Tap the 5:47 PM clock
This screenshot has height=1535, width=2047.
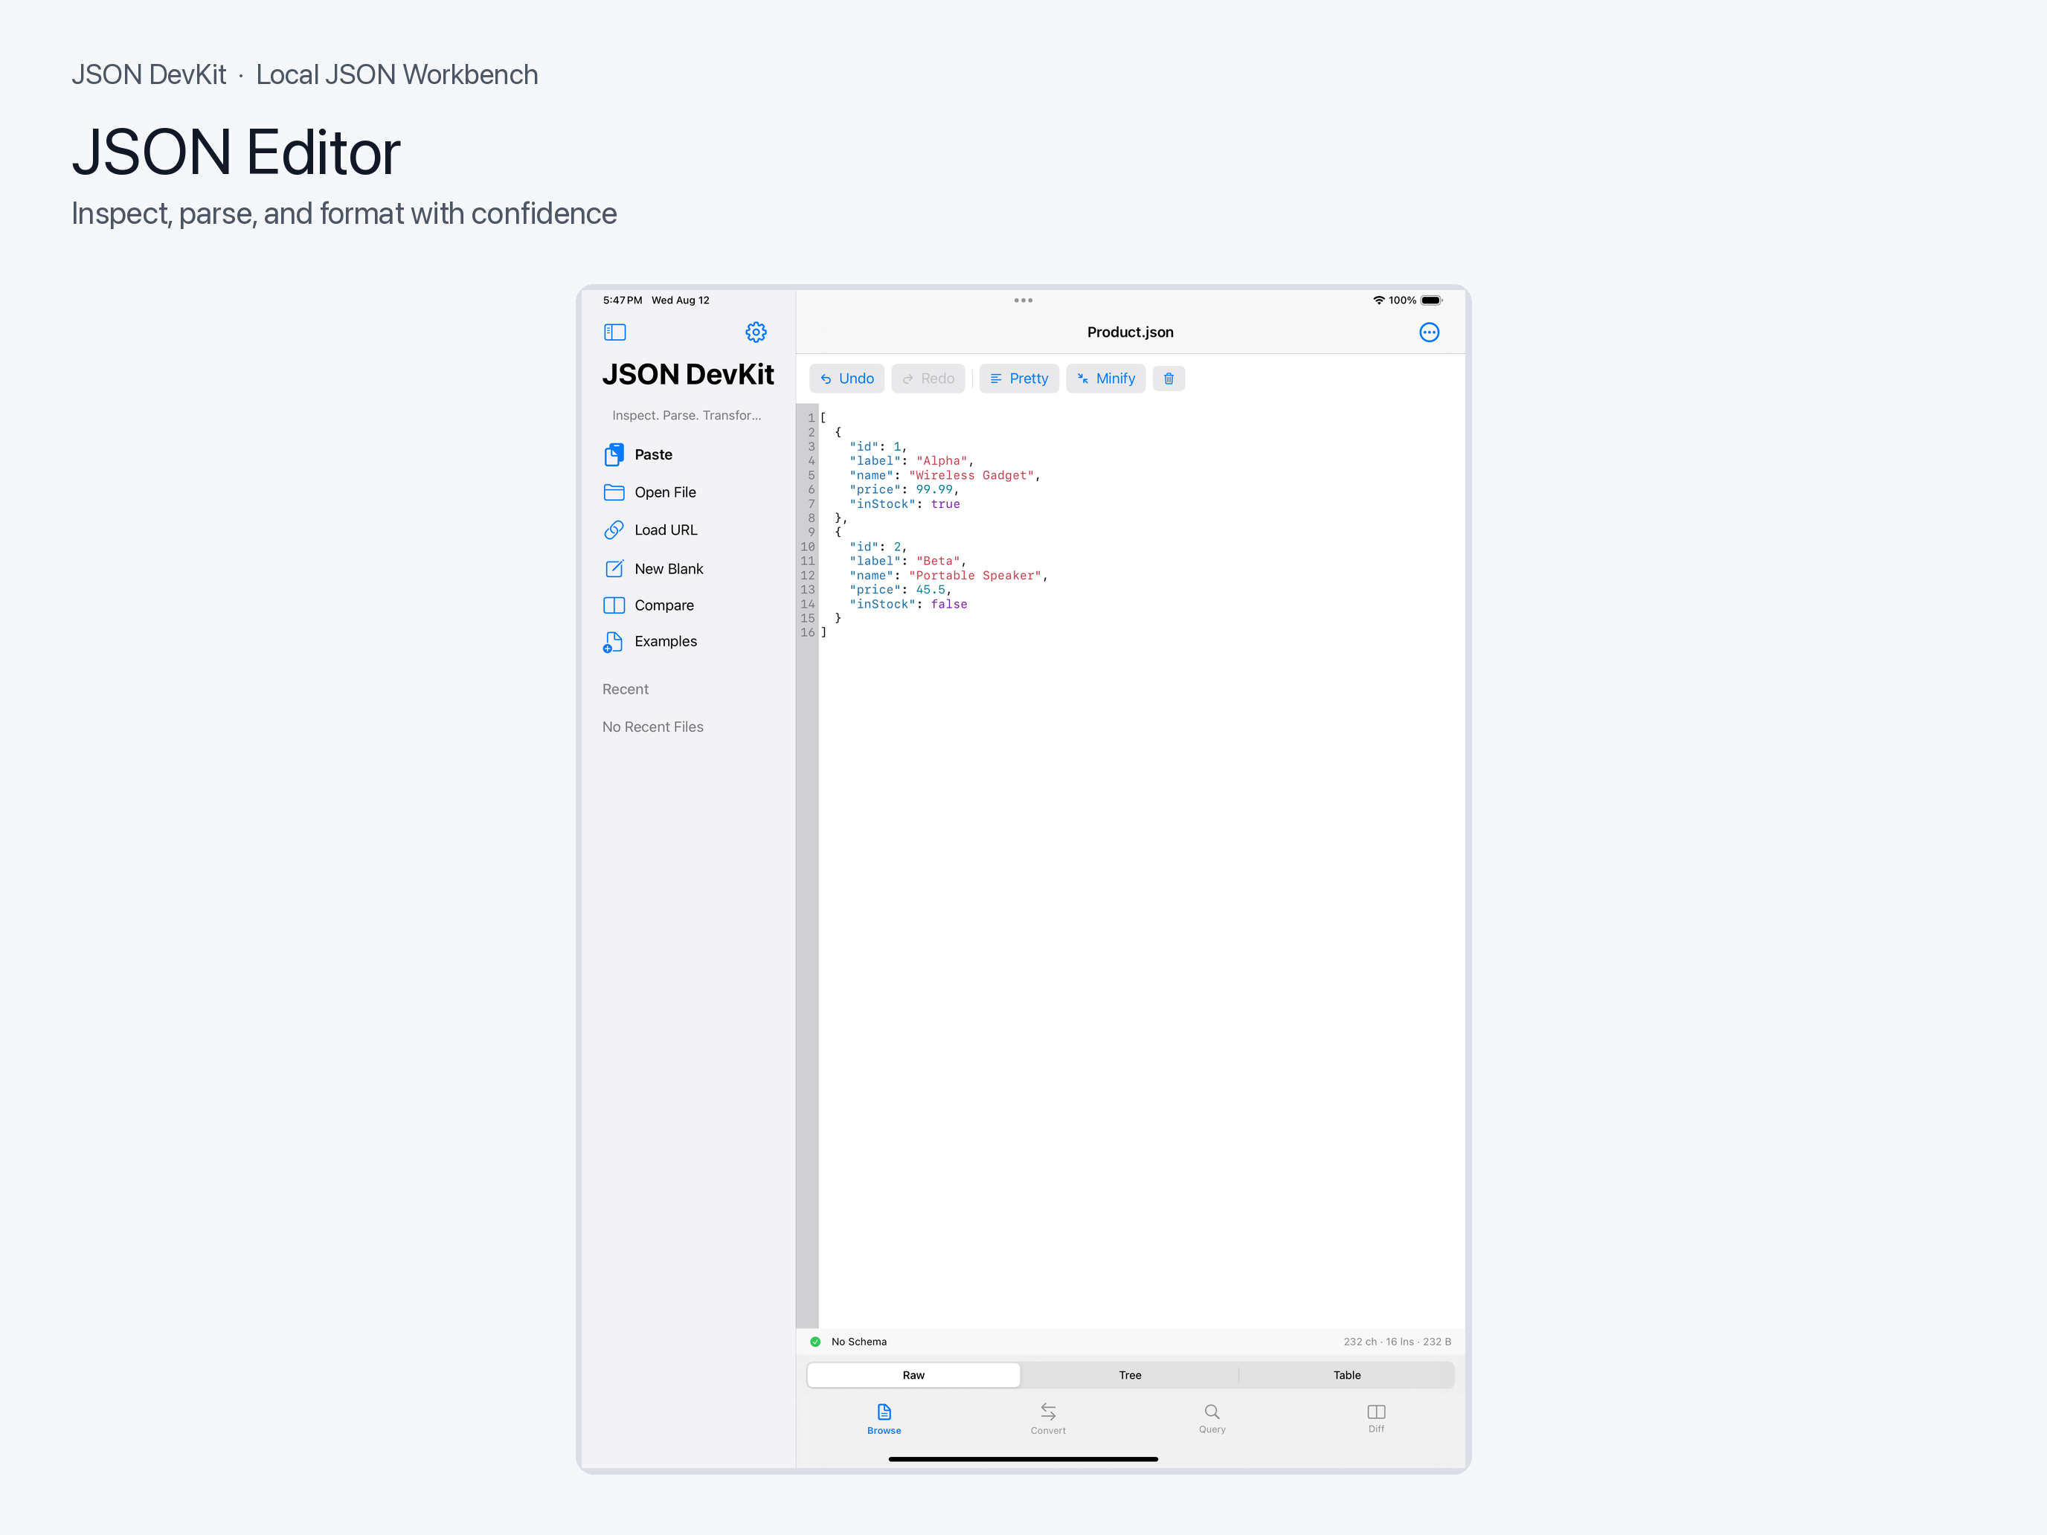tap(622, 300)
